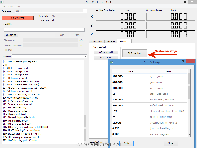Select the Advanced tab
197x148 pixels.
pos(125,41)
